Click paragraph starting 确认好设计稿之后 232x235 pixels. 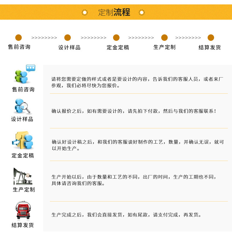pyautogui.click(x=138, y=145)
